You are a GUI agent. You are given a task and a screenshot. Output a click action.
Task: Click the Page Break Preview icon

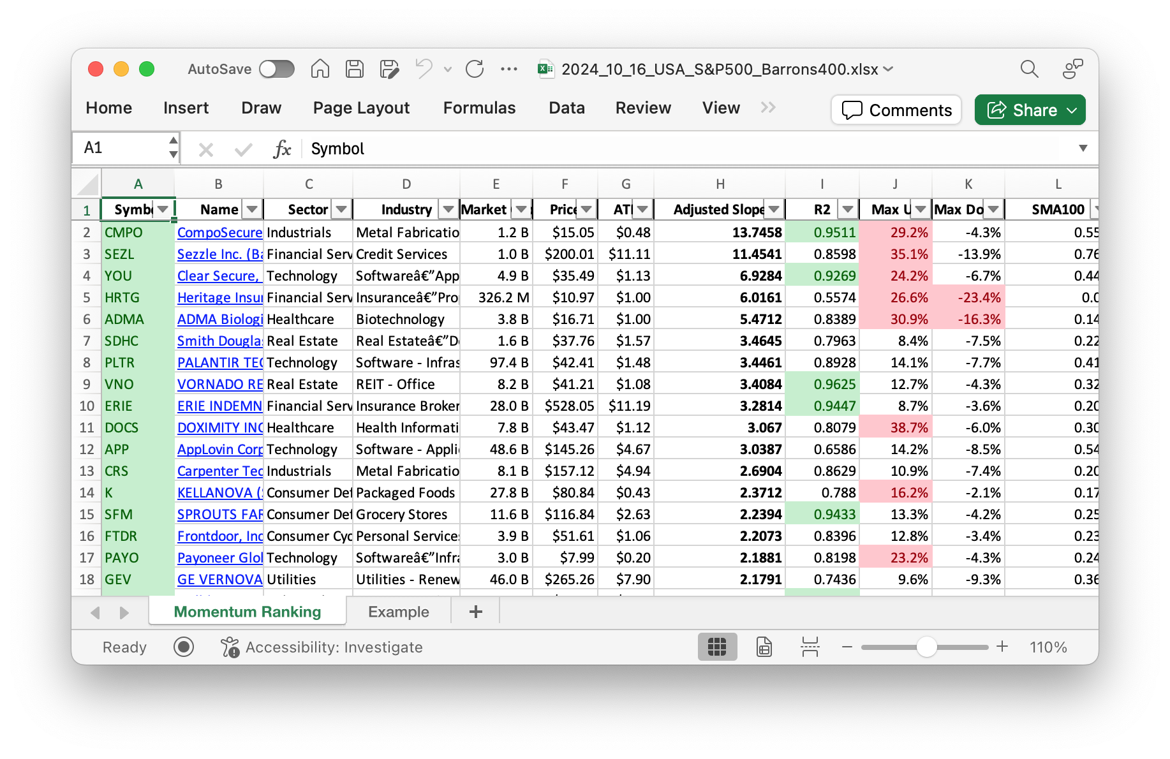[x=810, y=647]
